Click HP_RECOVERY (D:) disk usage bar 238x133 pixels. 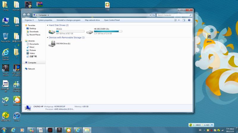pyautogui.click(x=108, y=31)
